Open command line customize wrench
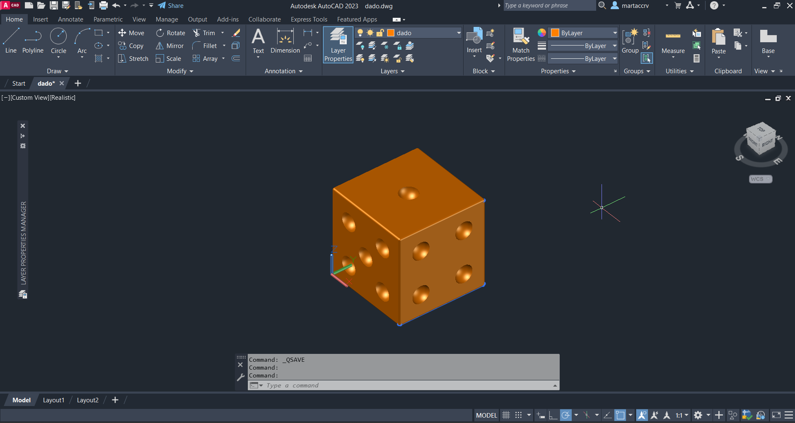795x423 pixels. pos(240,377)
